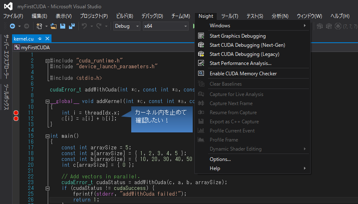358x204 pixels.
Task: Click the 'int i = threadIdx.x;' code line
Action: click(x=91, y=113)
